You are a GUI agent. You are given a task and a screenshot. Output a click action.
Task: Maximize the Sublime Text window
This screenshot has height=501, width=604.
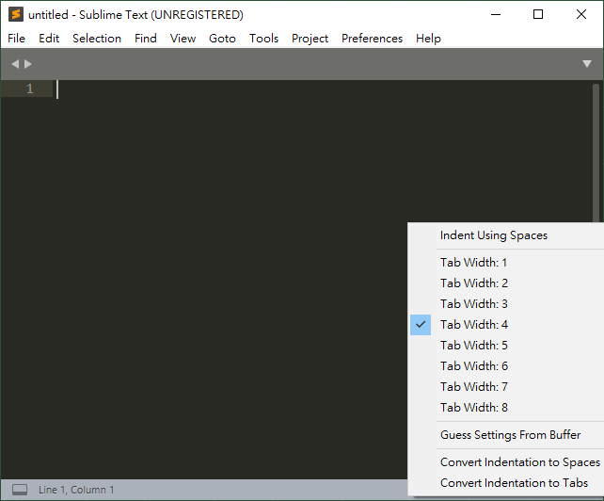tap(538, 14)
